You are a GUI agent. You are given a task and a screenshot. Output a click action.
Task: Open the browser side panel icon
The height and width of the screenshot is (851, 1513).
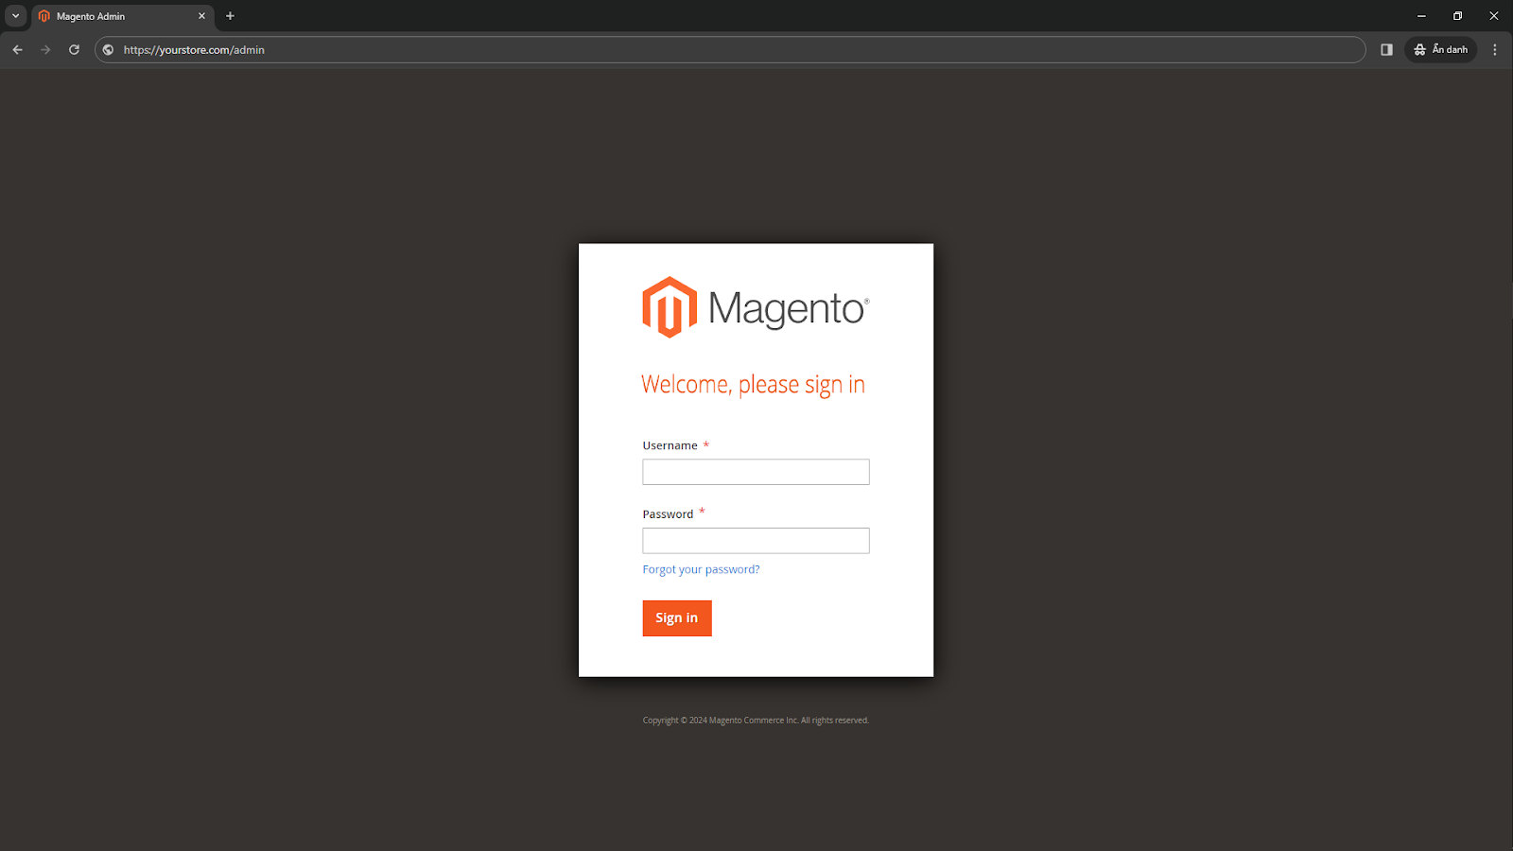point(1386,49)
